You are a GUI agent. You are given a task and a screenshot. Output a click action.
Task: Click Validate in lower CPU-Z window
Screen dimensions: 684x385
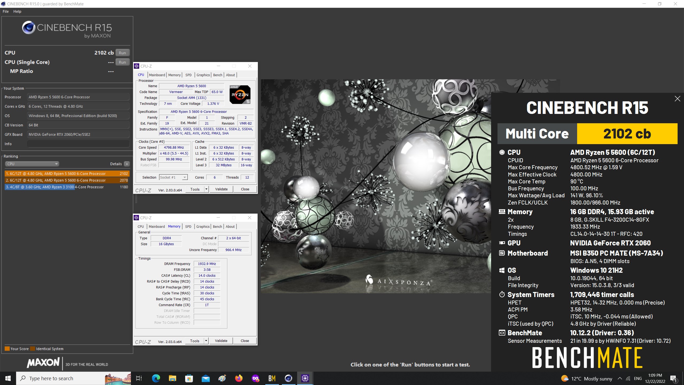click(221, 341)
